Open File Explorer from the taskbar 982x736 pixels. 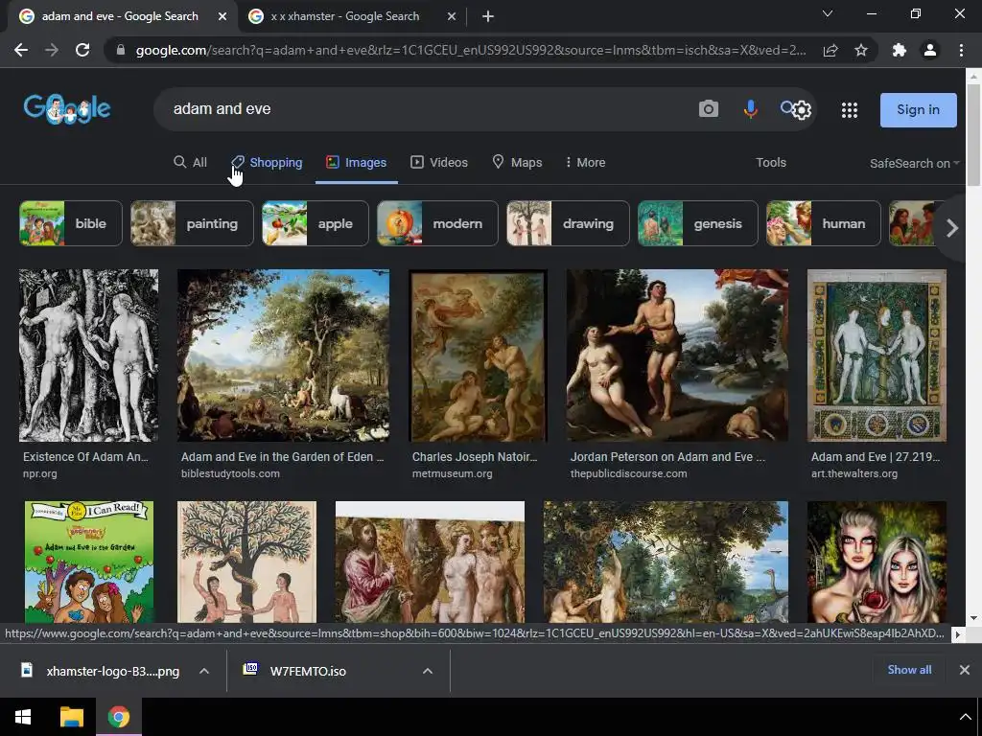click(x=71, y=717)
